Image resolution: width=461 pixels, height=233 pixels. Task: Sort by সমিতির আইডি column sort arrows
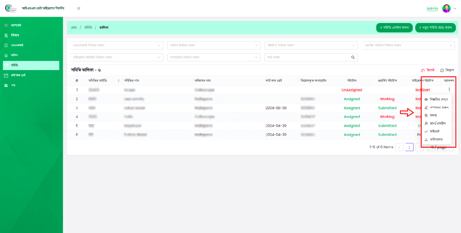118,80
